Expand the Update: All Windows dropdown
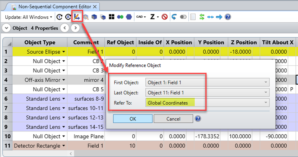 point(29,17)
